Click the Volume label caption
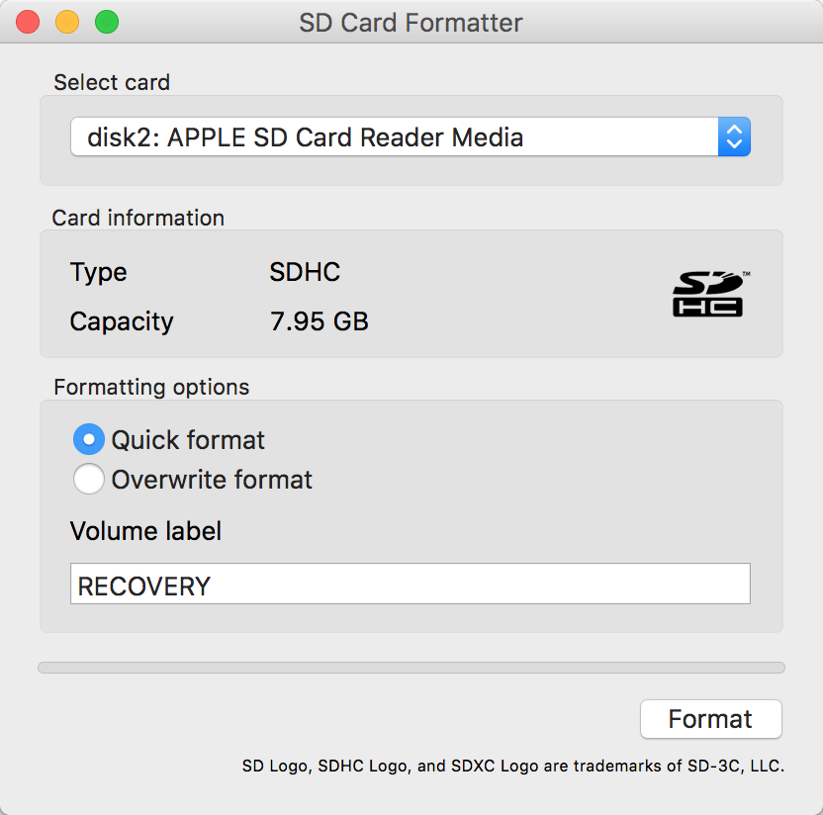This screenshot has height=815, width=823. [x=145, y=531]
